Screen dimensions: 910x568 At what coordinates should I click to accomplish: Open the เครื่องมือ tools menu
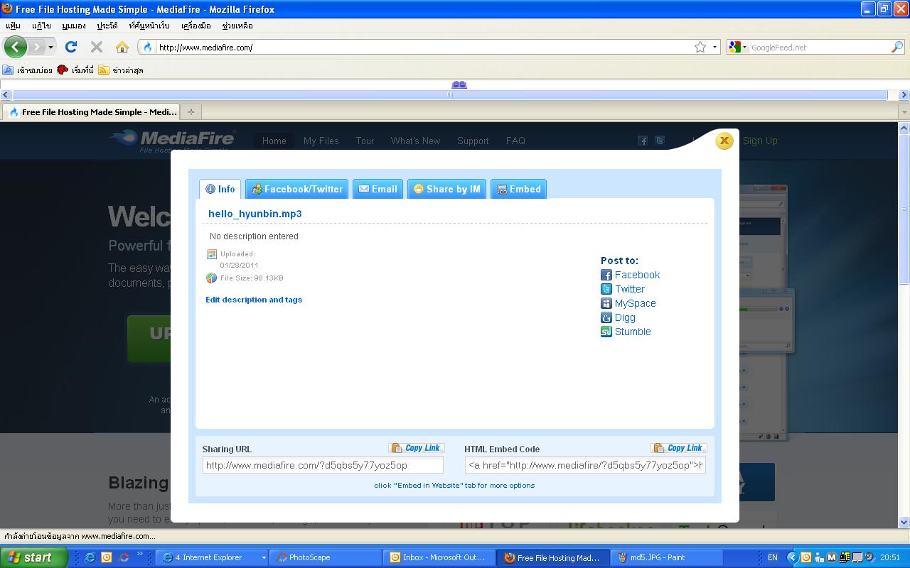196,26
